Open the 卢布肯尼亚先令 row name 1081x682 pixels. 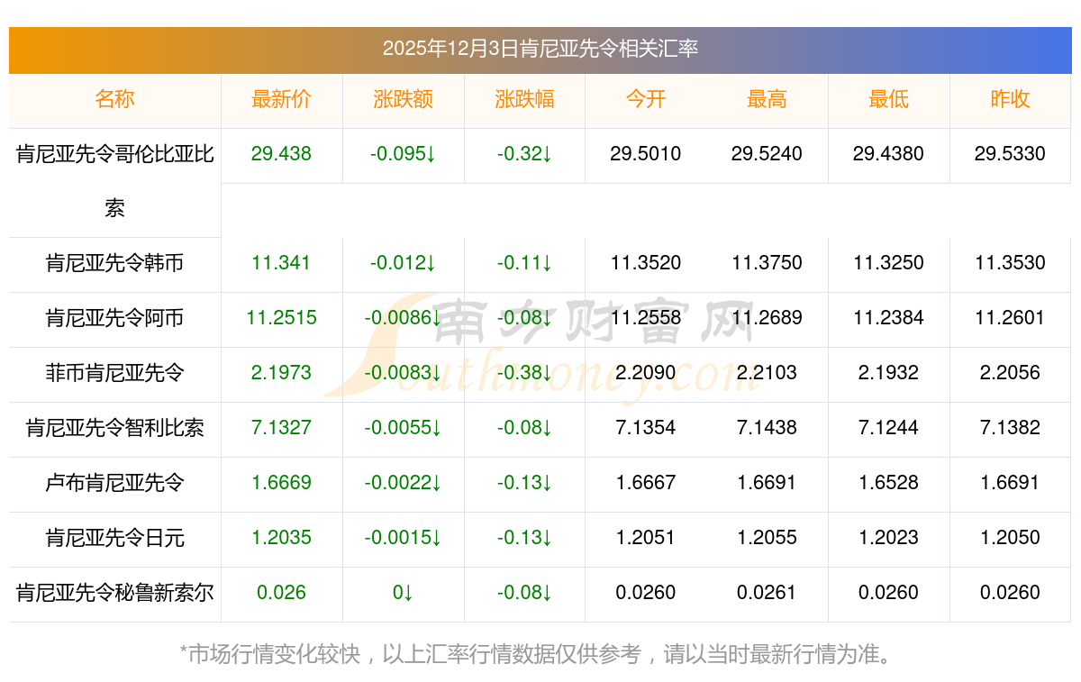point(114,483)
